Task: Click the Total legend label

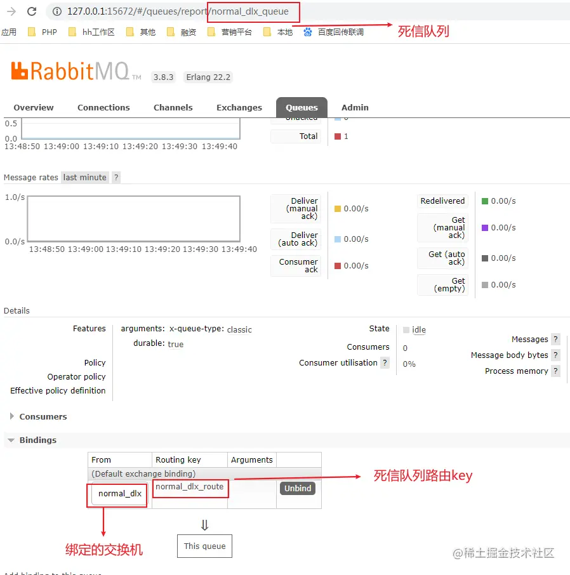Action: [x=296, y=136]
